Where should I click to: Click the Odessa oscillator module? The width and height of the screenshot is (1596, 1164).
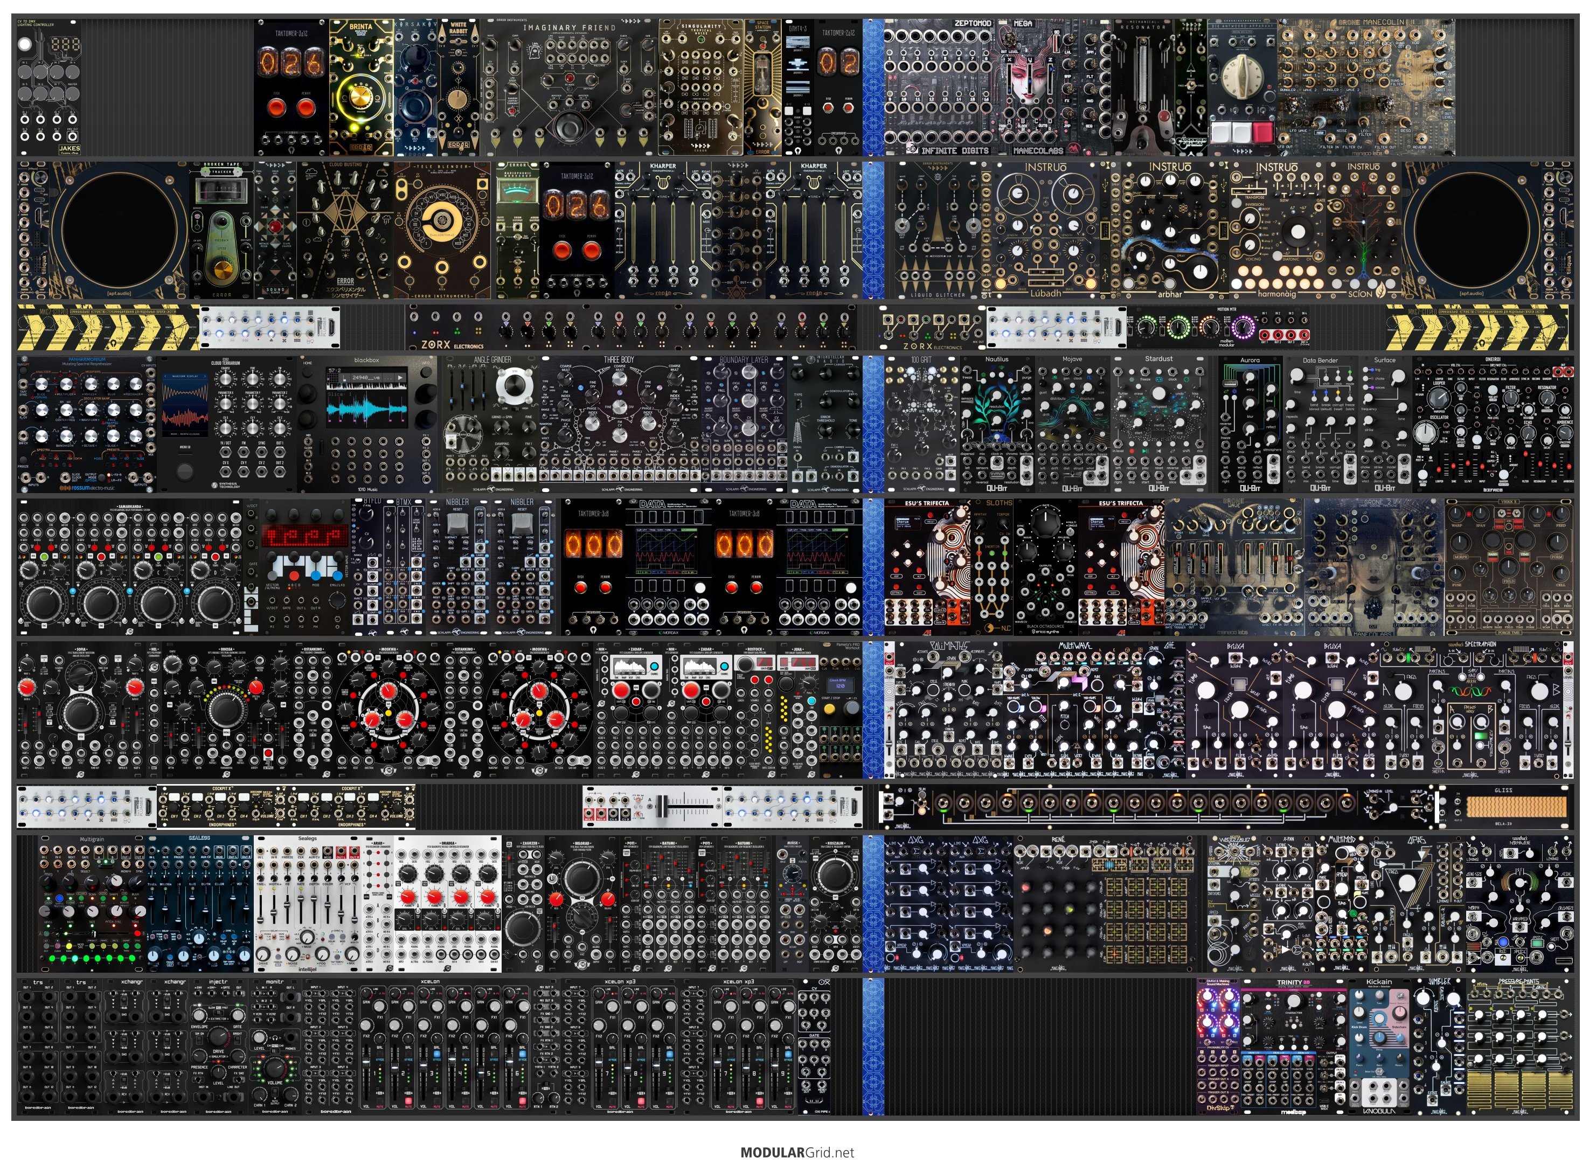coord(226,710)
